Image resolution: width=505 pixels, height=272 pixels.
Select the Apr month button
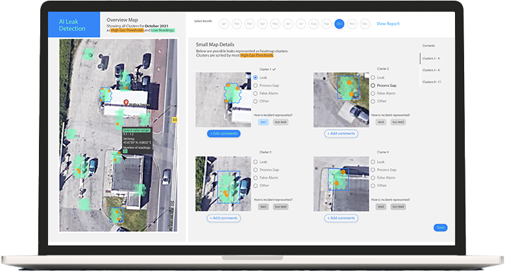point(262,24)
